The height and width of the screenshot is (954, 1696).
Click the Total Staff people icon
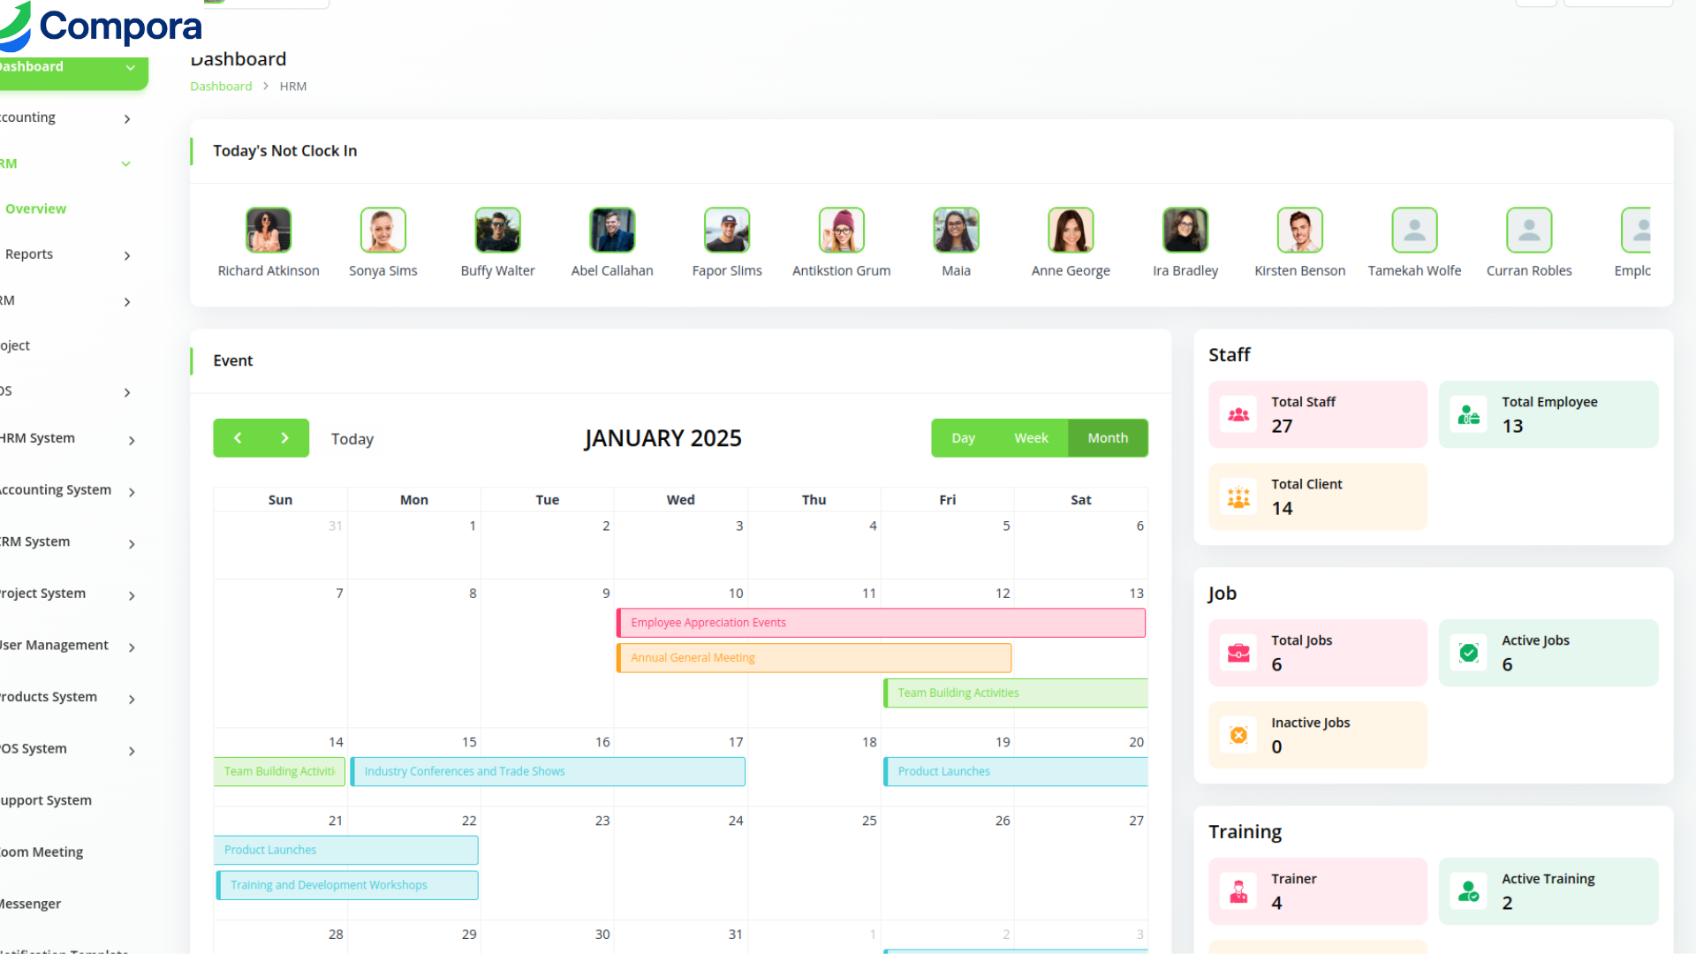pyautogui.click(x=1238, y=414)
